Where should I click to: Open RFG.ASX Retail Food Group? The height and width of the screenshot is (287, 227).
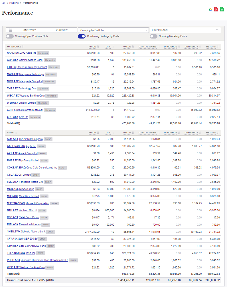point(23,217)
